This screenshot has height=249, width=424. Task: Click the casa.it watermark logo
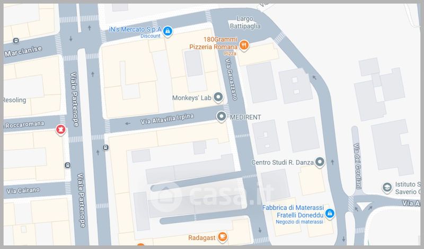210,195
